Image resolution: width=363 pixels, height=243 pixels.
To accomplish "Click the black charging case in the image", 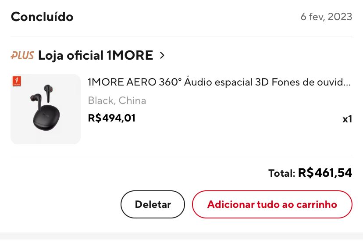I will (x=46, y=117).
